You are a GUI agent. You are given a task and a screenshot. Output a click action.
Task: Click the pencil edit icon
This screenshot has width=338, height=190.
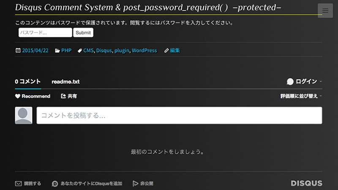166,51
